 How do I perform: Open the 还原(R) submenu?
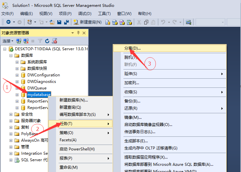point(170,108)
